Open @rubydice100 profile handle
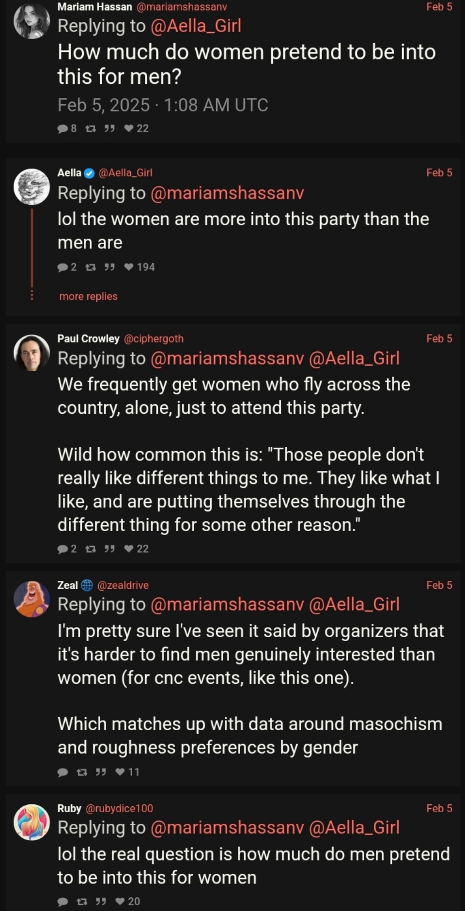This screenshot has width=465, height=911. coord(119,808)
